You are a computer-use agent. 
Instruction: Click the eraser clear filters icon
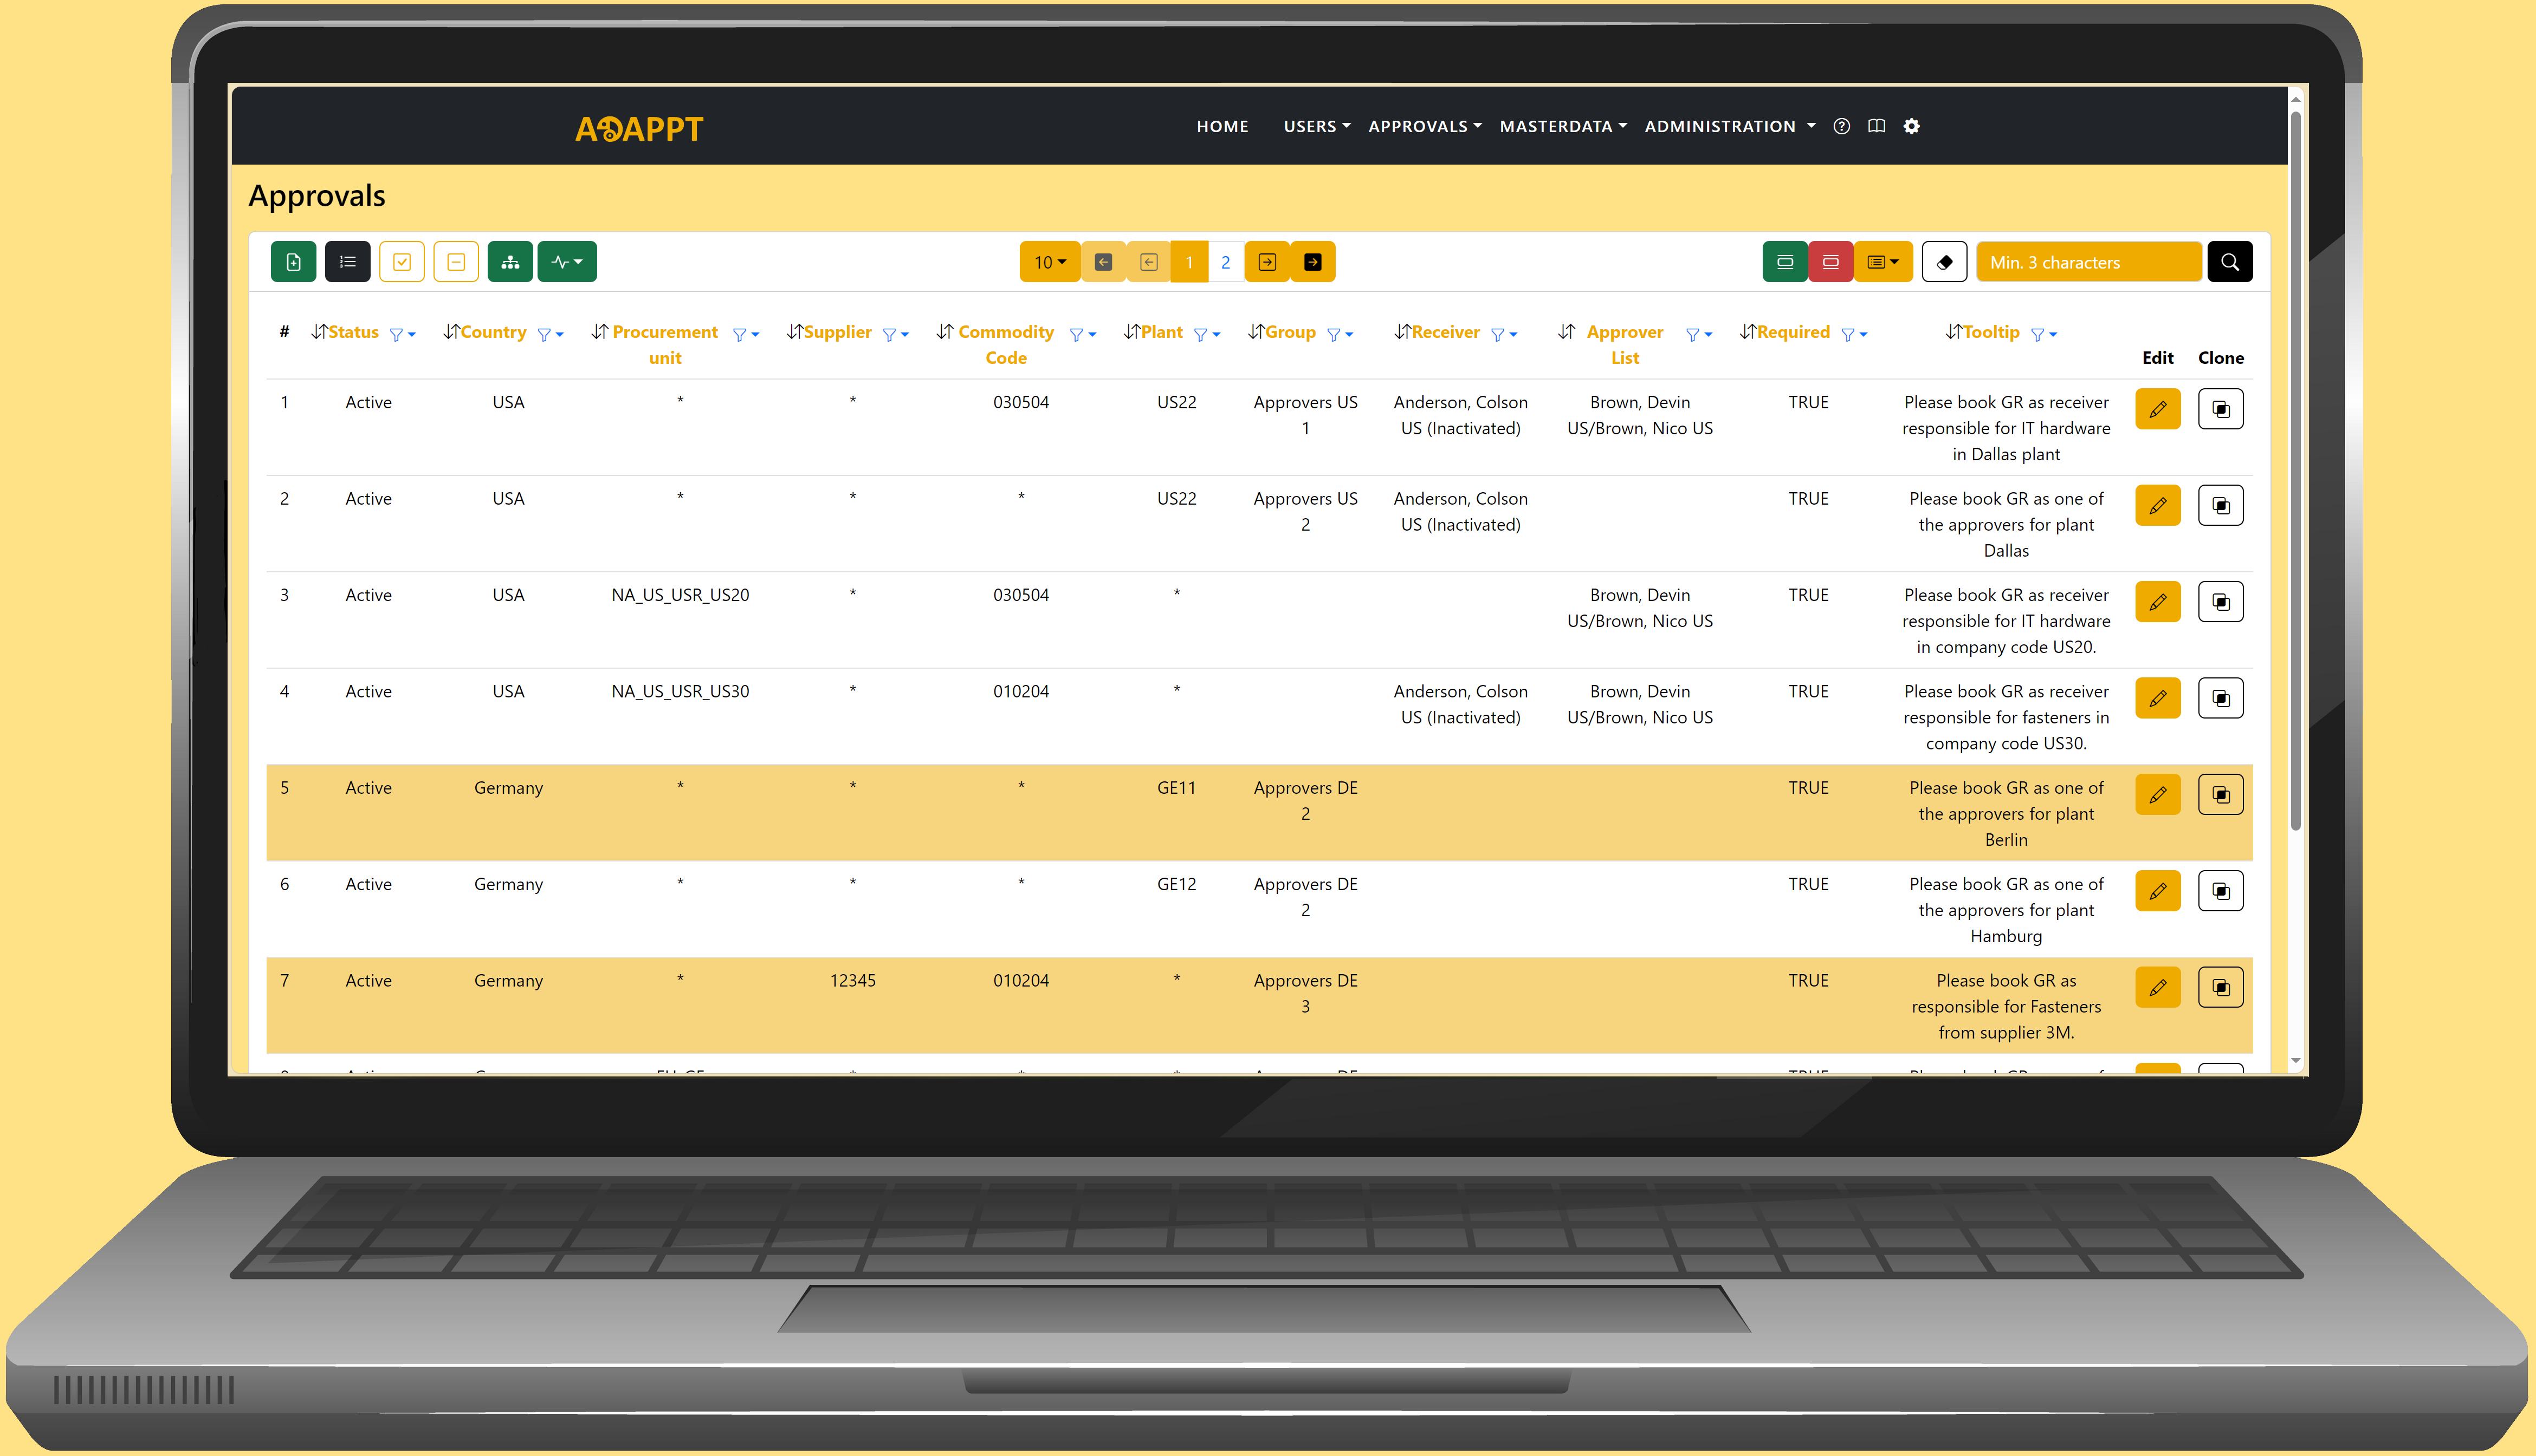coord(1944,262)
